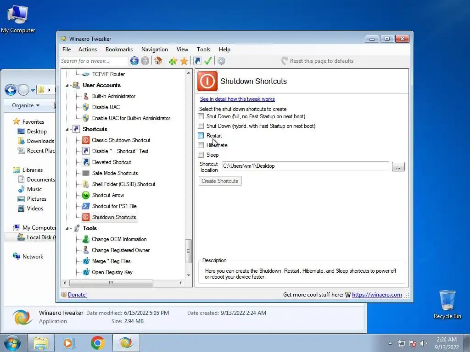Click the tree horizontal scrollbar thumb
This screenshot has width=470, height=352.
111,283
